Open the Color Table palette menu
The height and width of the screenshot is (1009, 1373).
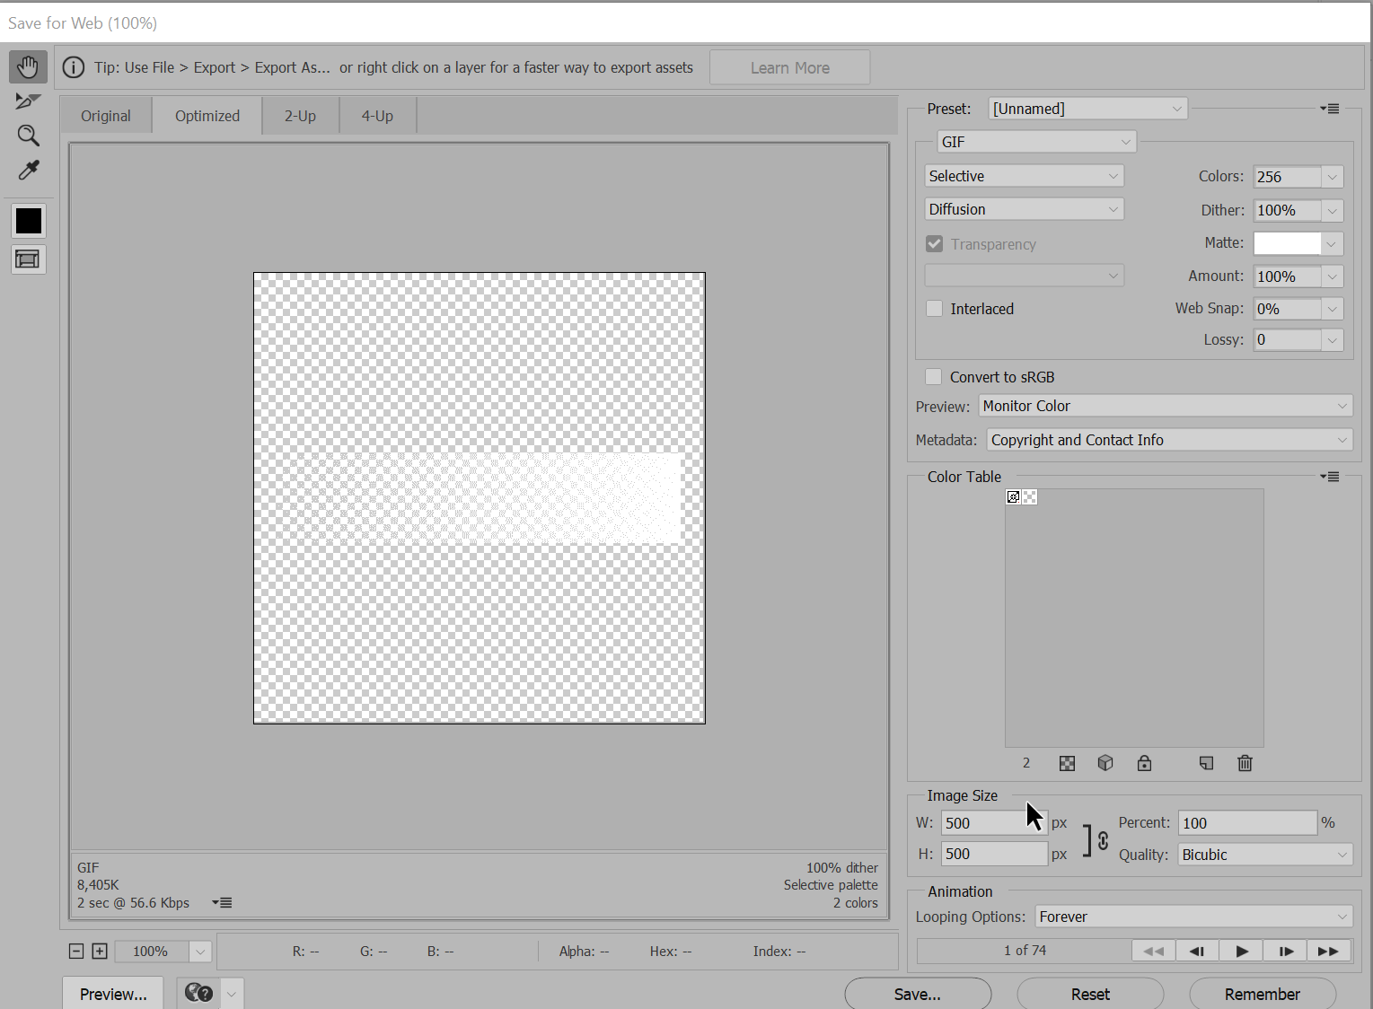[x=1330, y=477]
